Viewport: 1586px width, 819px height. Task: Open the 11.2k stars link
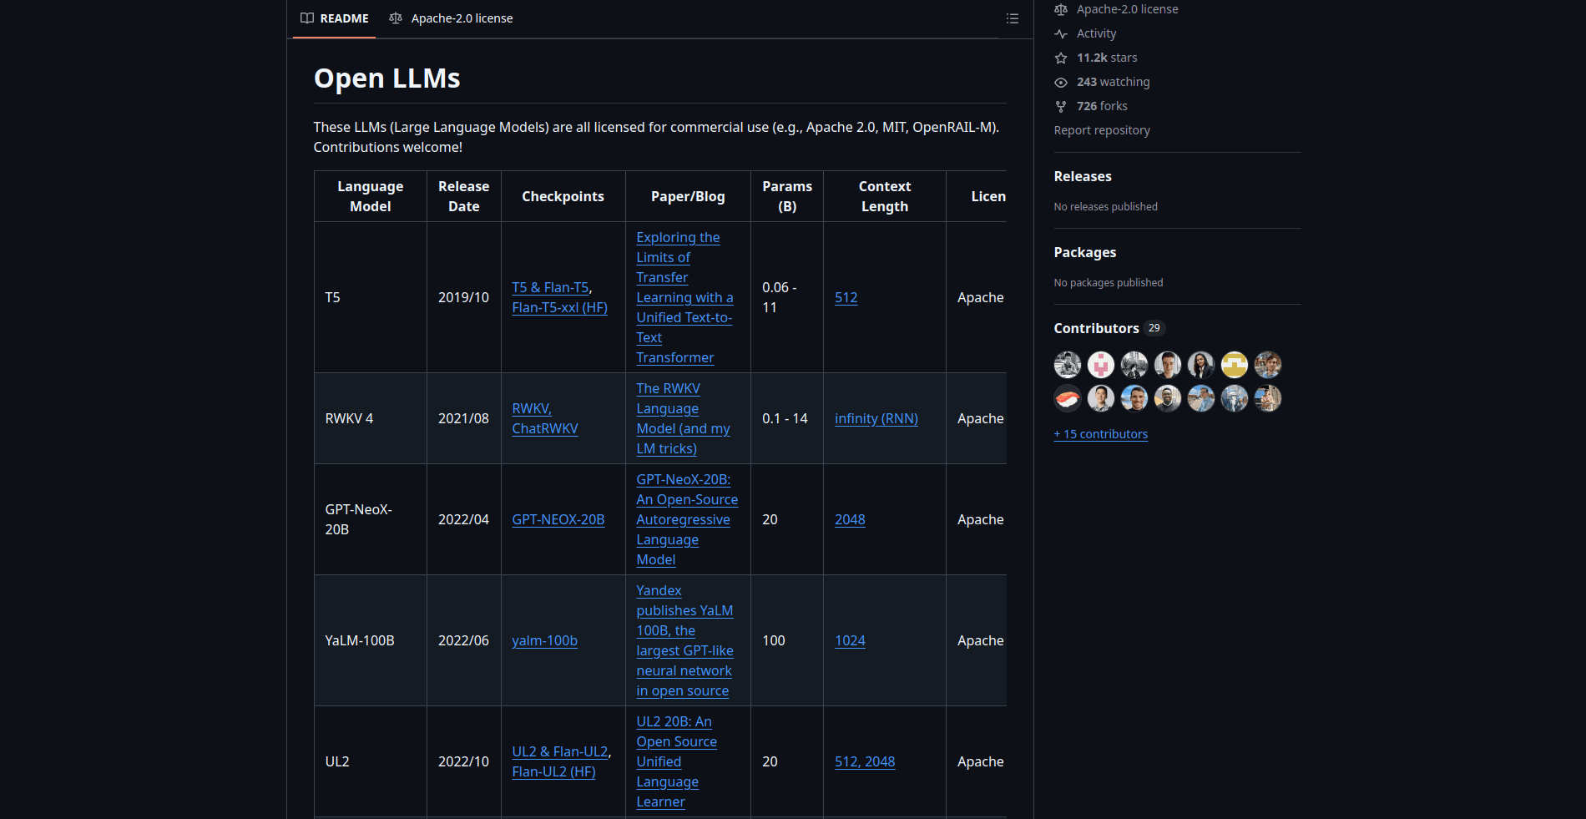click(1107, 58)
